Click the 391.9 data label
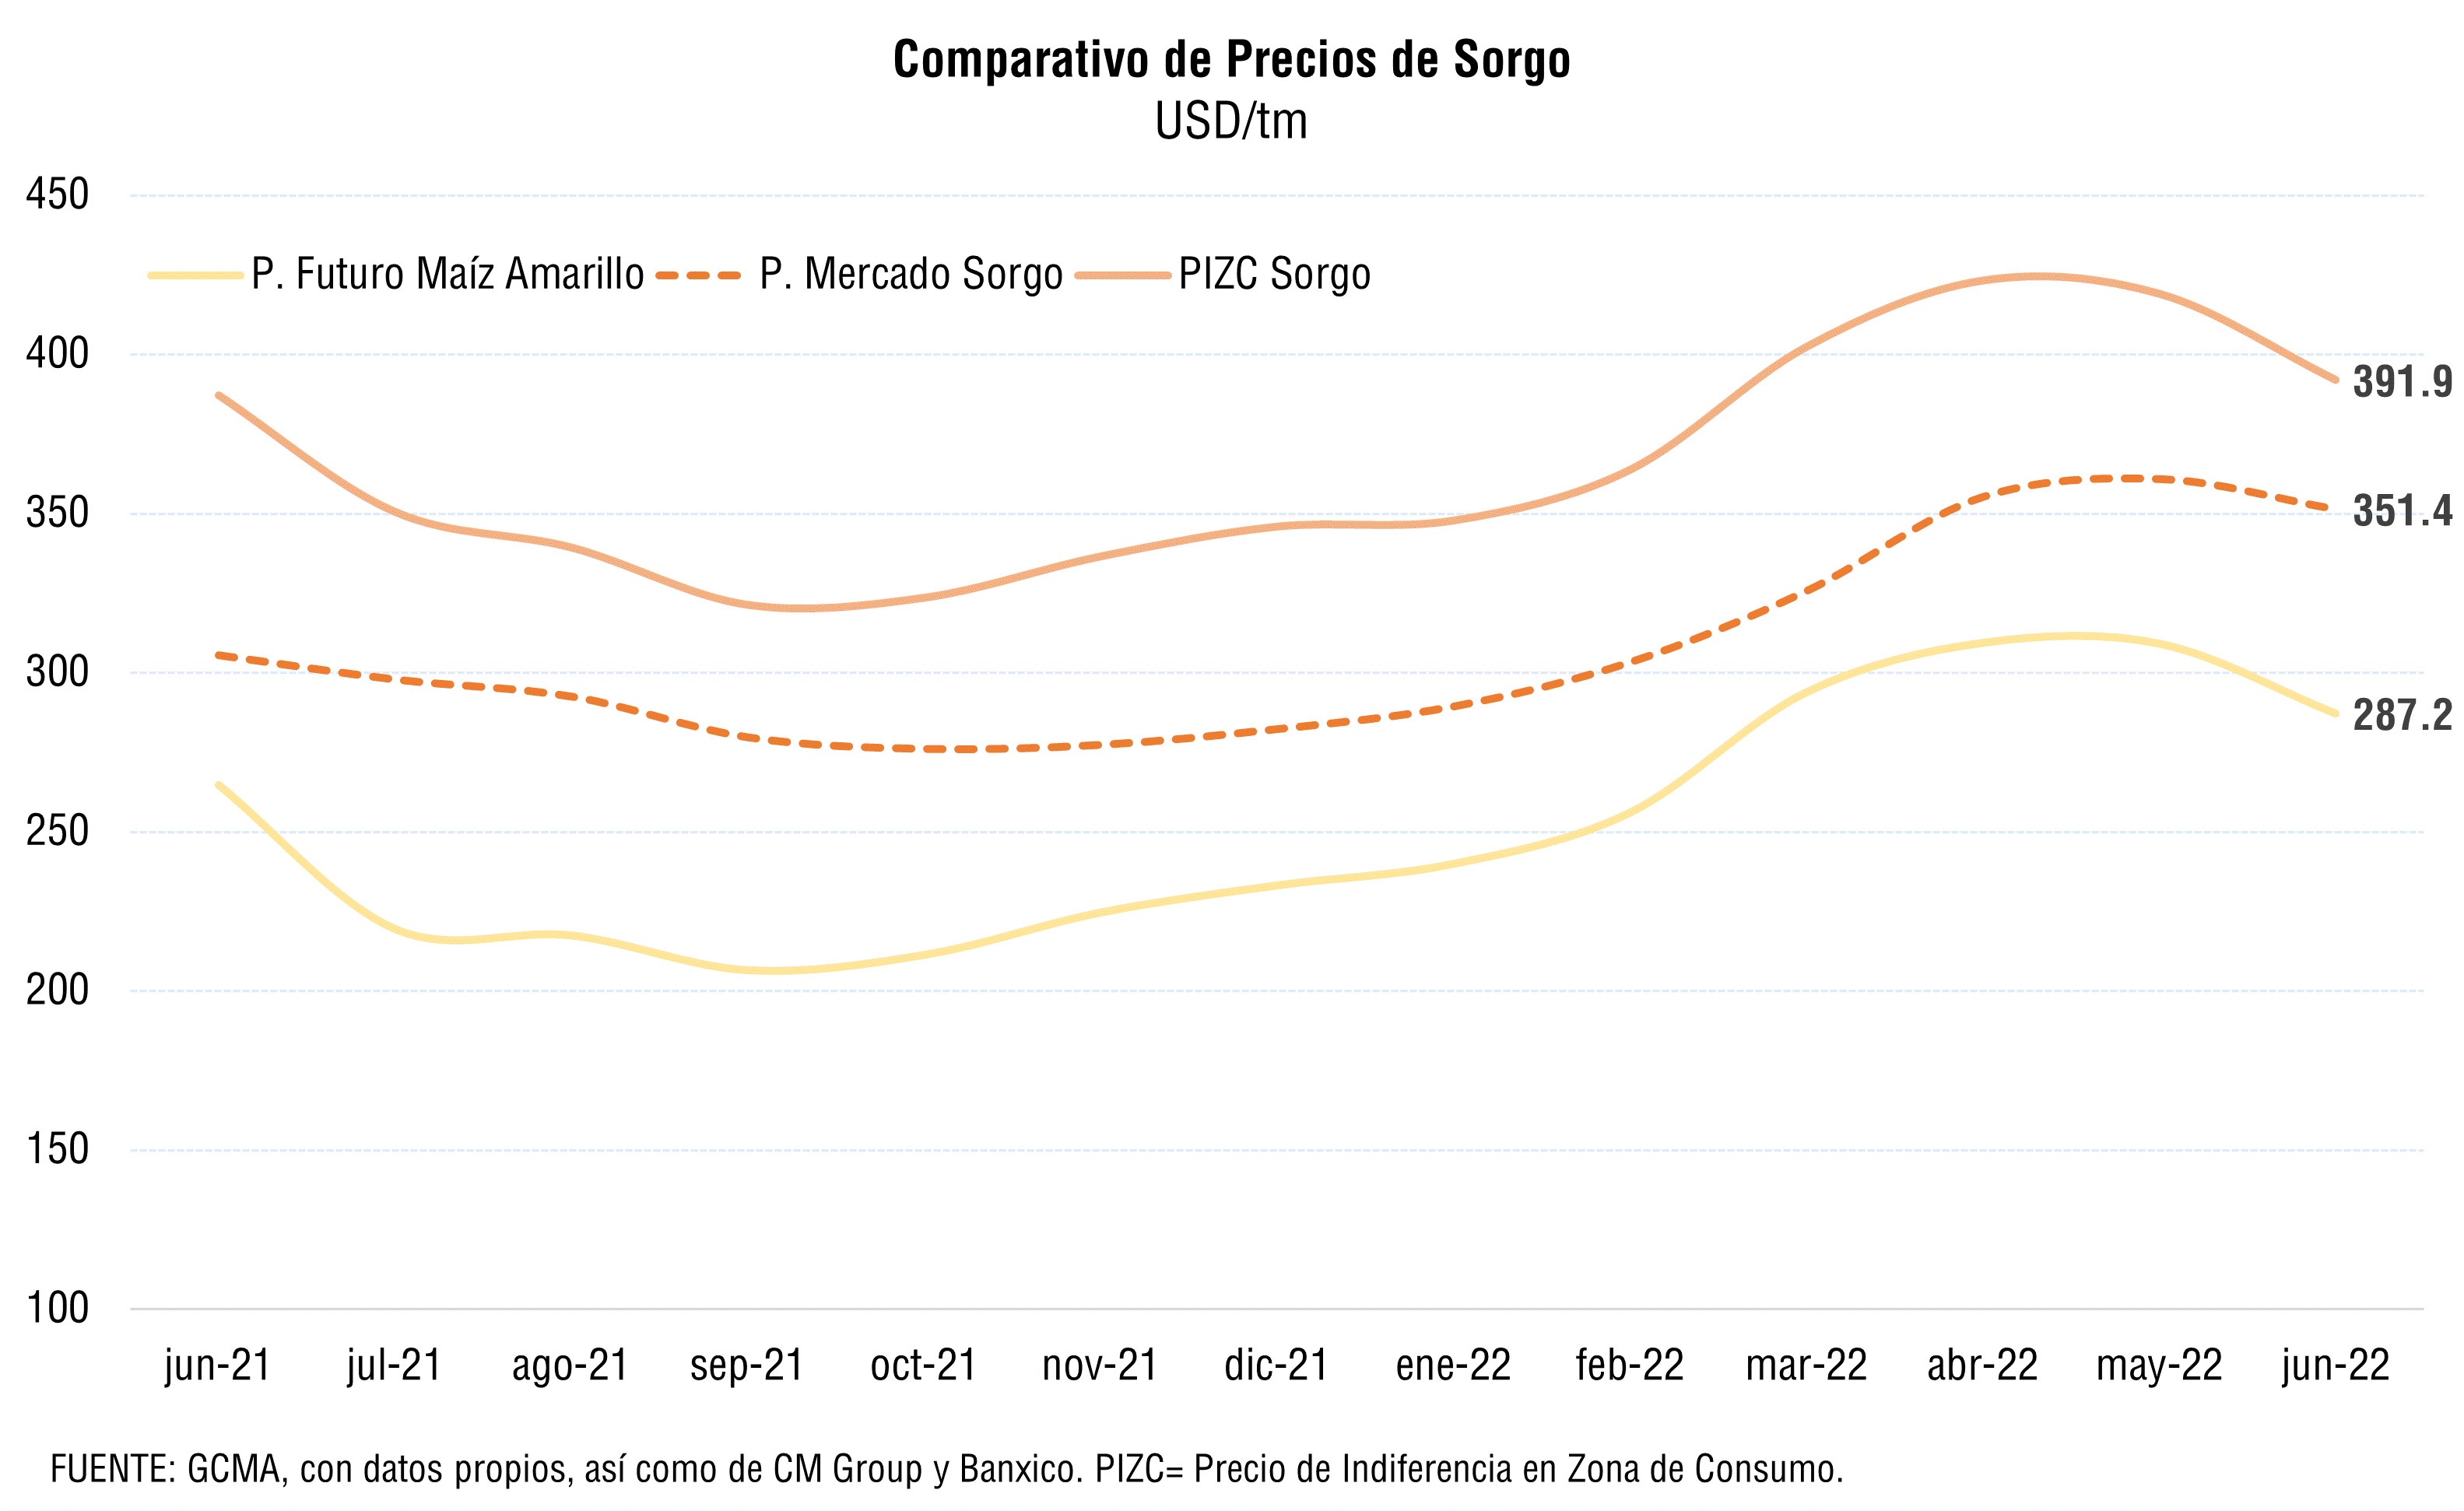Image resolution: width=2464 pixels, height=1511 pixels. 2401,382
